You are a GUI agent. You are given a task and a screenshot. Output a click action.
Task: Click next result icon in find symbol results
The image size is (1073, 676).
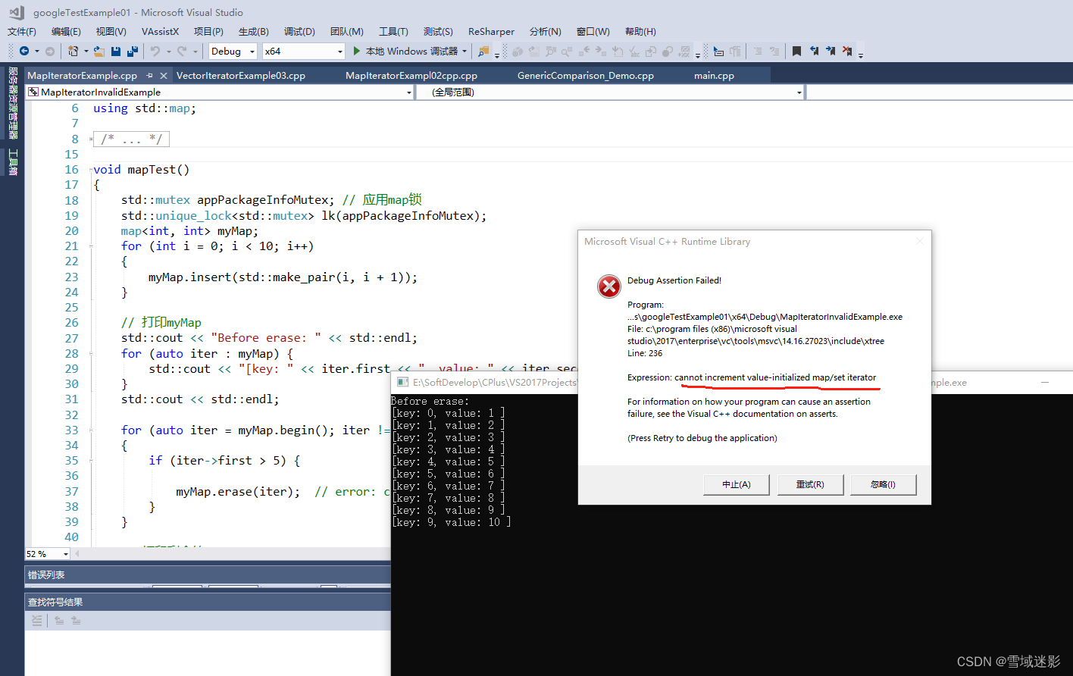click(76, 620)
